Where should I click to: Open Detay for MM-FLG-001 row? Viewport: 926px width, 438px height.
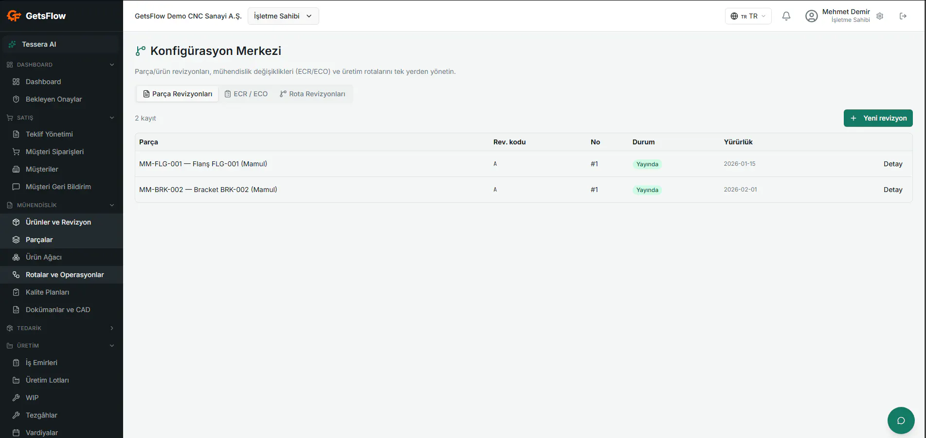click(893, 164)
